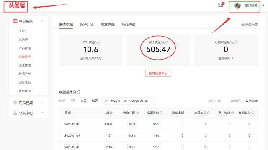Open 评论管理 in the sidebar
268x150 pixels.
[x=25, y=65]
